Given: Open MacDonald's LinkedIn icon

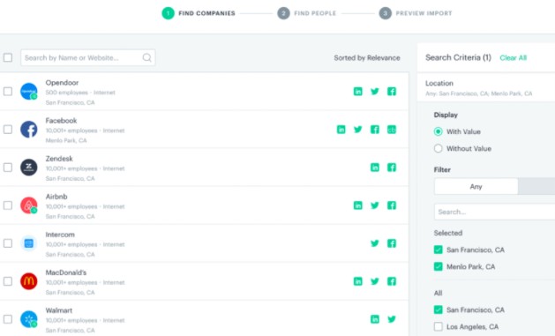Looking at the screenshot, I should [358, 281].
